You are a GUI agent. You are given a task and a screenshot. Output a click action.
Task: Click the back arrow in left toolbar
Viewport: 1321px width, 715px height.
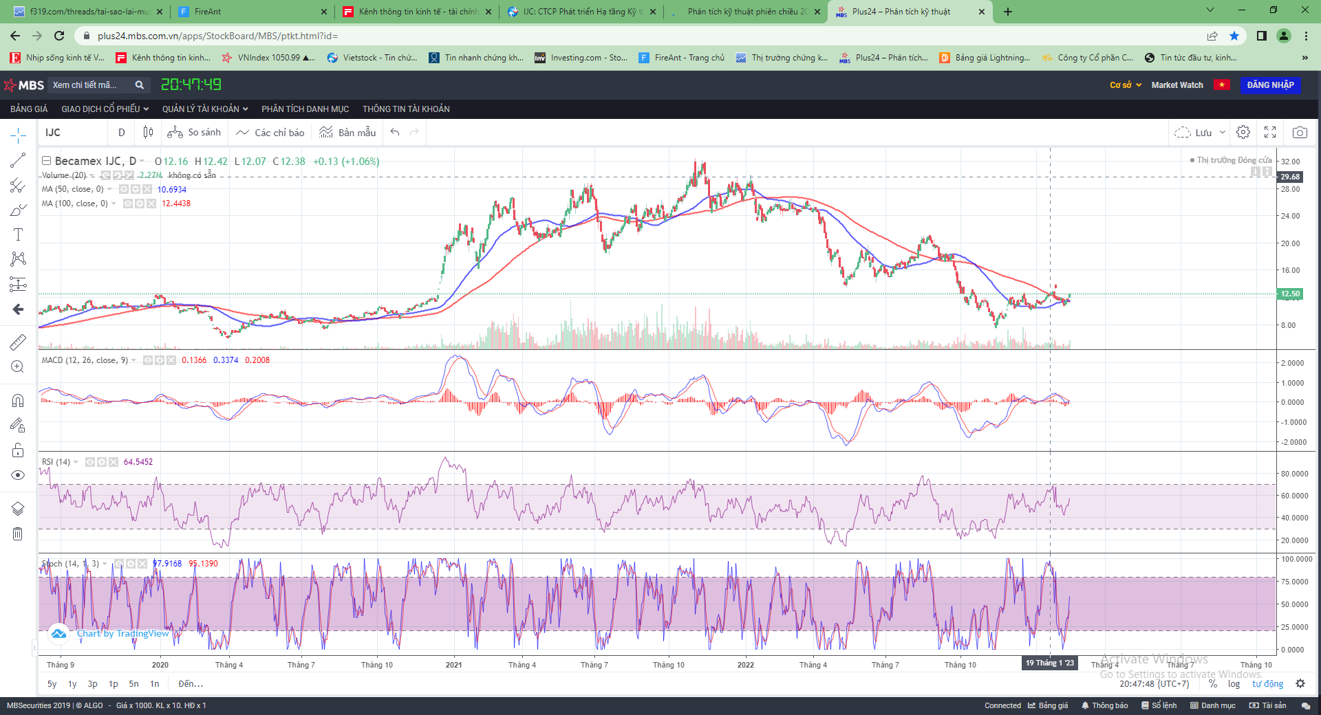[x=18, y=309]
